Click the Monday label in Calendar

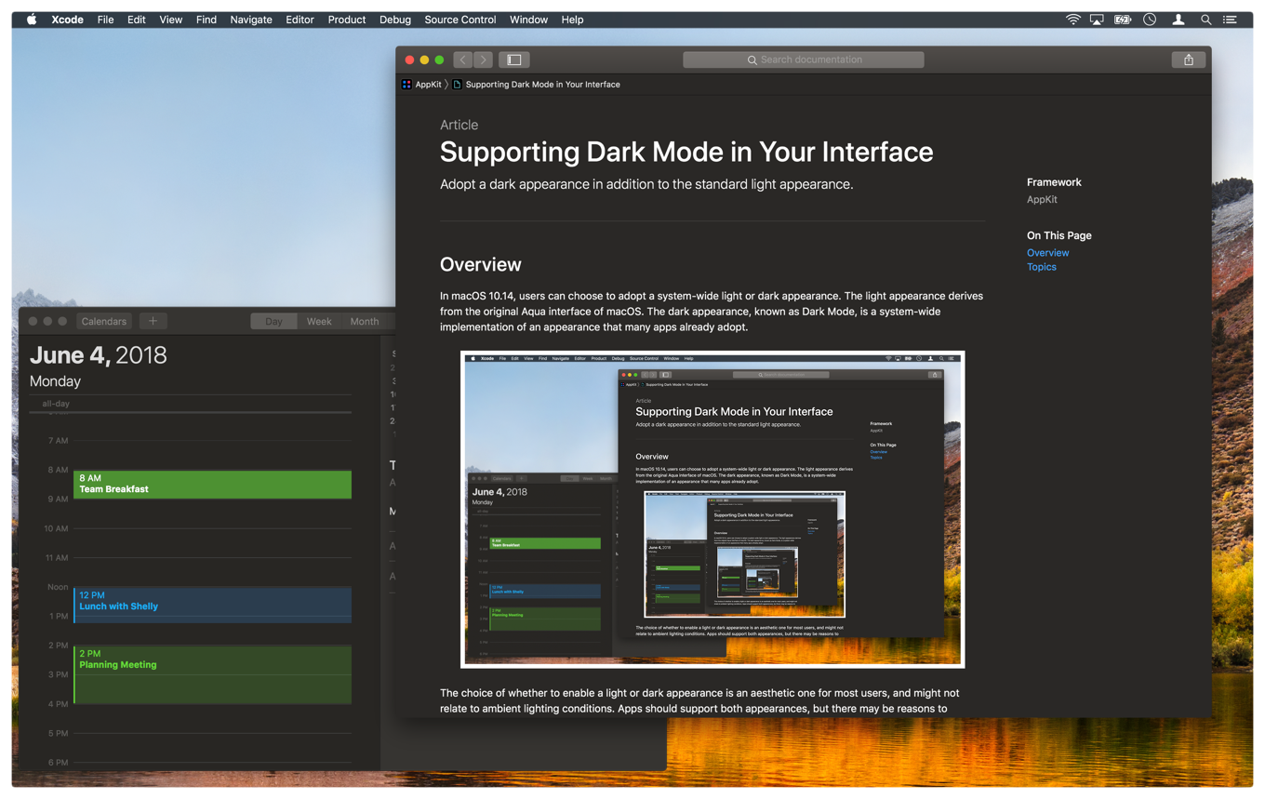click(55, 381)
